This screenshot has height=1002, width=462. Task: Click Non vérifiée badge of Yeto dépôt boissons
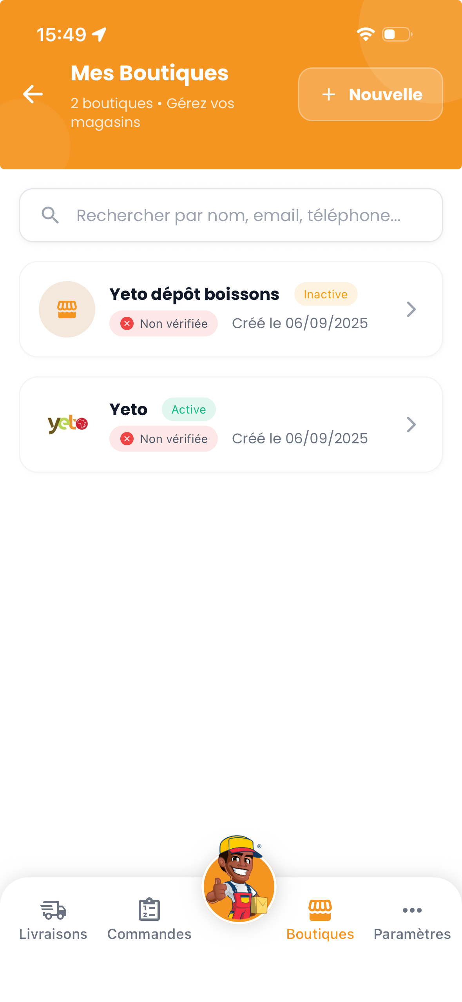[x=163, y=323]
